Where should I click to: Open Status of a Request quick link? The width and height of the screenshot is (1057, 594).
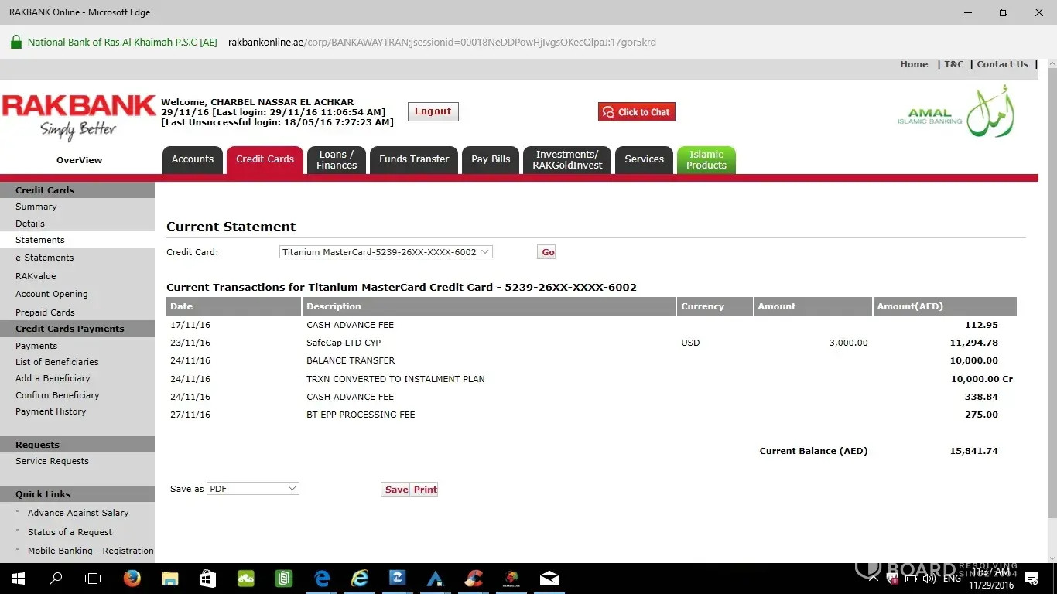click(70, 532)
